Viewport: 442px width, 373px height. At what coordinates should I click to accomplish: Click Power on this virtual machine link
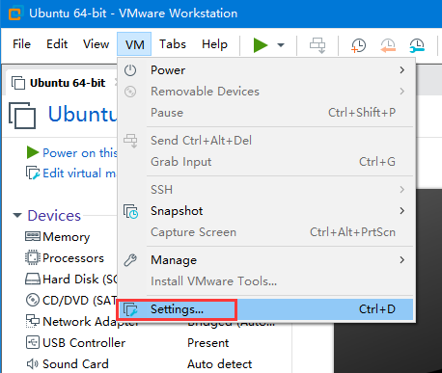click(80, 153)
